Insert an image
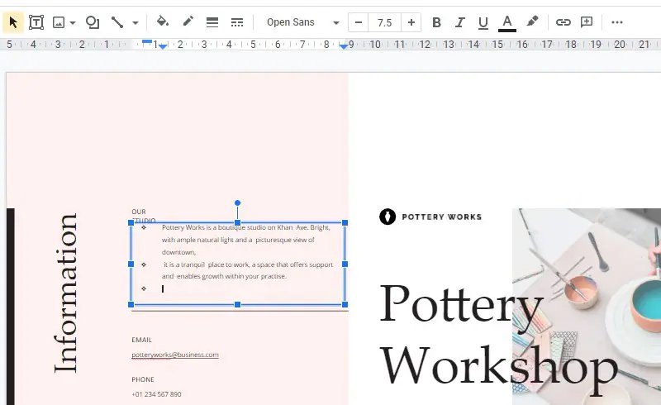Viewport: 661px width, 405px height. [59, 22]
